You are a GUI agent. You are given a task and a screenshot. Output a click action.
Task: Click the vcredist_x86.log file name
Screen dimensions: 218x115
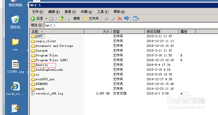point(50,93)
